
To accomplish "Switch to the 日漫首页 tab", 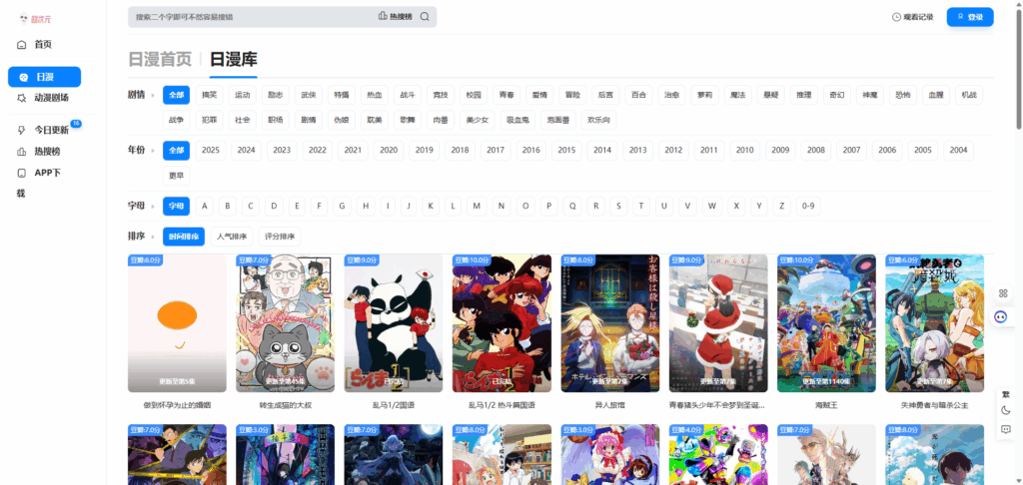I will (x=160, y=59).
